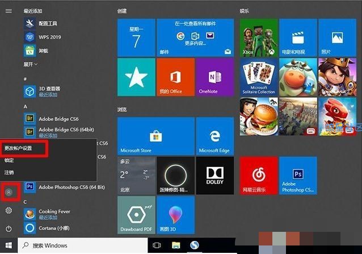Open the Adobe Photoshop CS tile
The height and width of the screenshot is (254, 362).
pyautogui.click(x=298, y=176)
